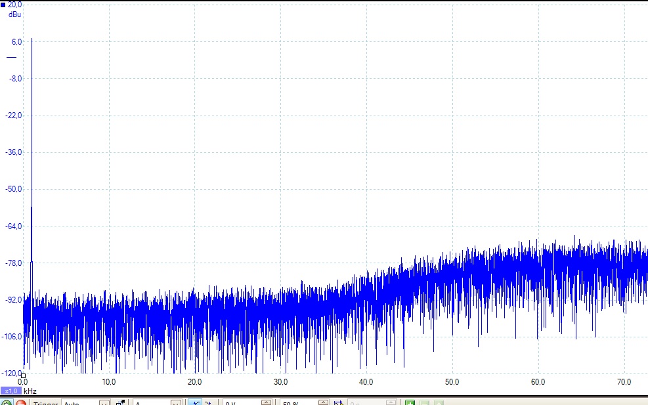This screenshot has width=648, height=405.
Task: Click the pre-trigger percent spinner arrow
Action: click(x=323, y=403)
